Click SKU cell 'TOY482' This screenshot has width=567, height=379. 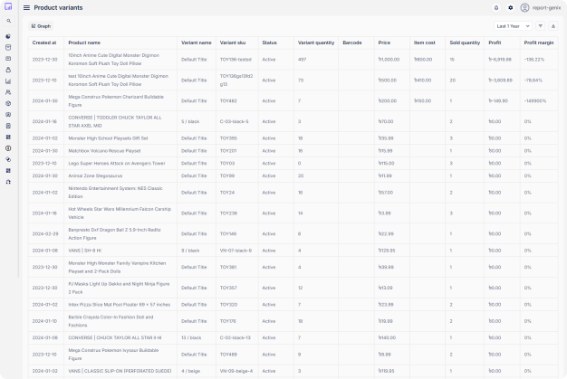[x=228, y=100]
